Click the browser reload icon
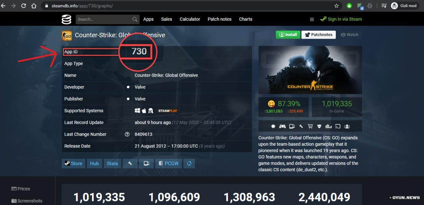 (24, 6)
